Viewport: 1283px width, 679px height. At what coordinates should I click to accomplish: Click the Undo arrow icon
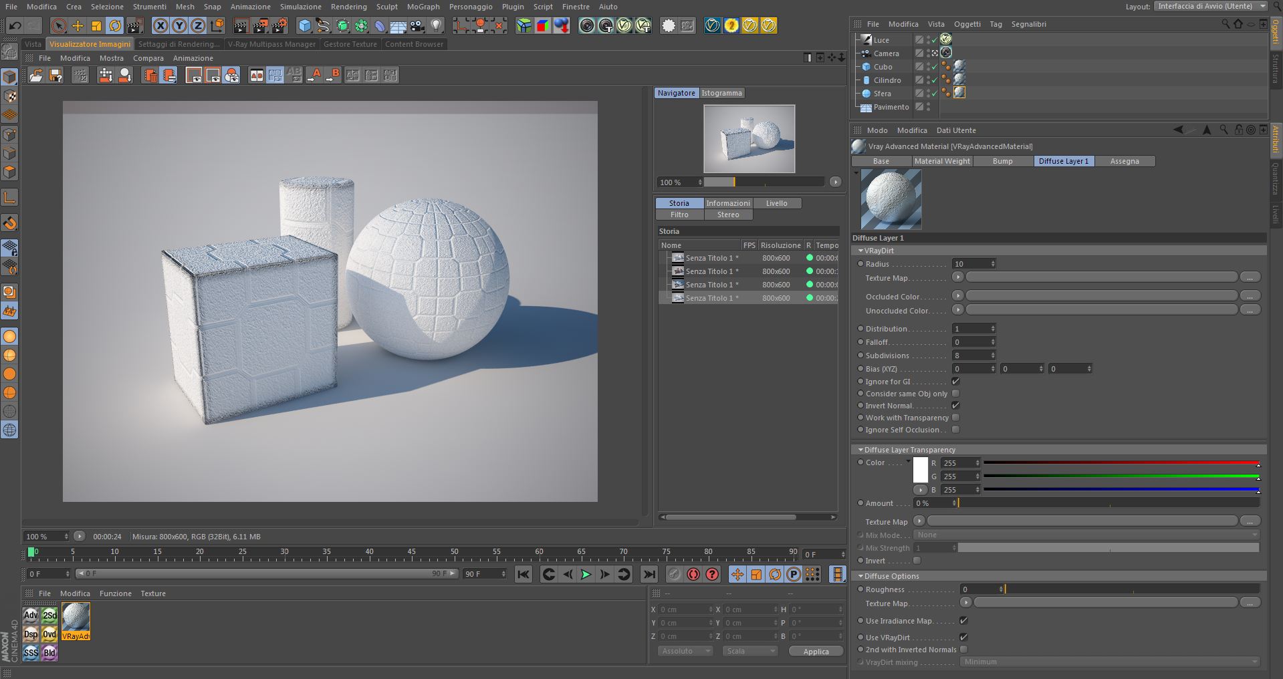click(x=15, y=26)
